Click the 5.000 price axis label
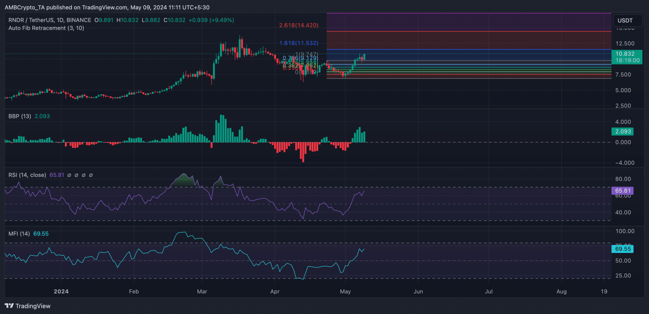The width and height of the screenshot is (649, 314). tap(623, 90)
